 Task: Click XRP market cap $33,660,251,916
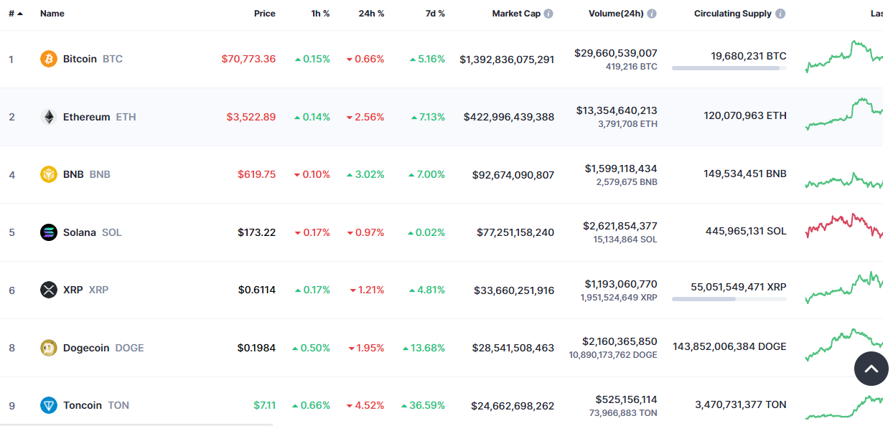click(514, 290)
